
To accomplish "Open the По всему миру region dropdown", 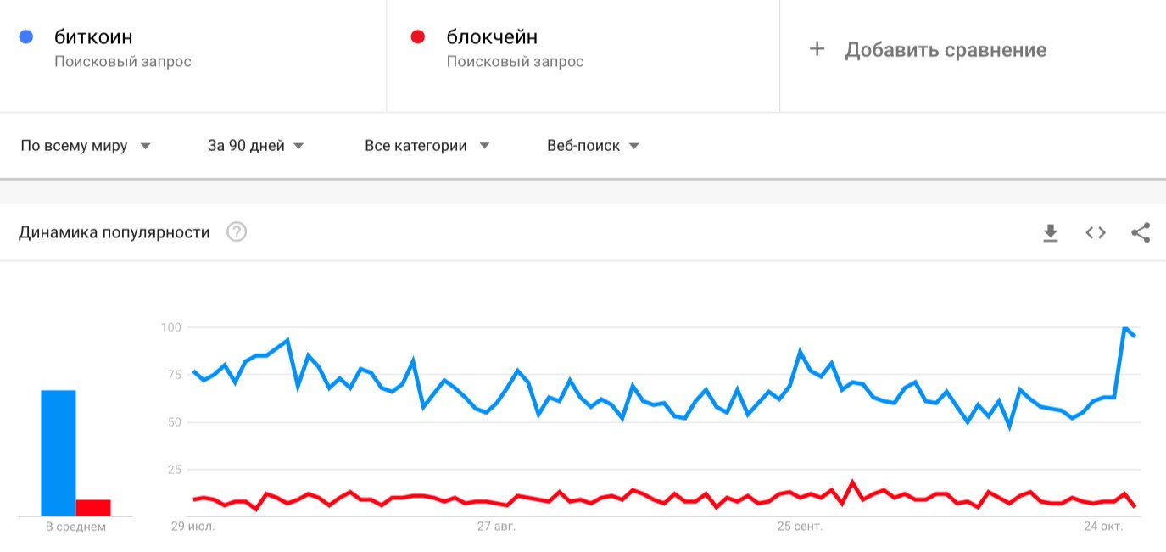I will pyautogui.click(x=86, y=146).
